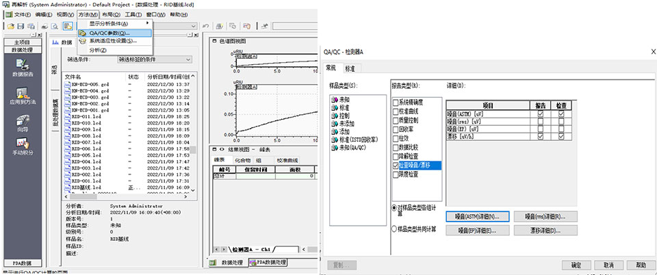Select the 样品类型共同计算 radio button
Screen dimensions: 657x275
pyautogui.click(x=394, y=230)
